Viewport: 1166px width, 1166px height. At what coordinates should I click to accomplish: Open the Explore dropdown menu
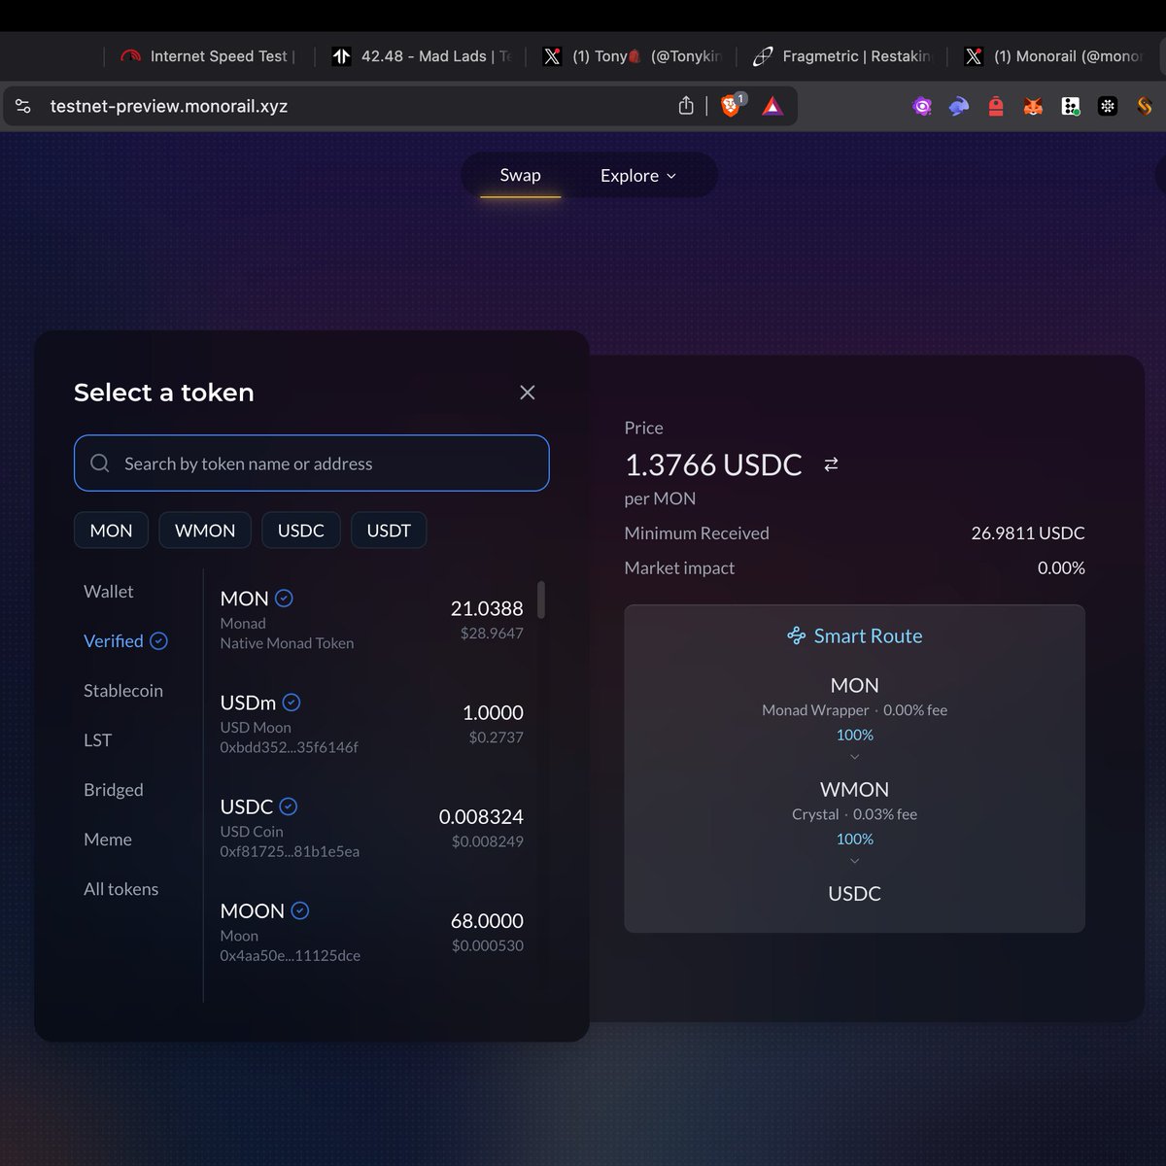pos(635,175)
